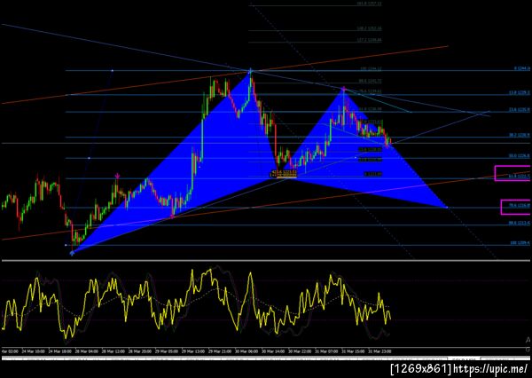Select the highlighted active chart tab at bottom
This screenshot has width=532, height=378.
point(464,358)
